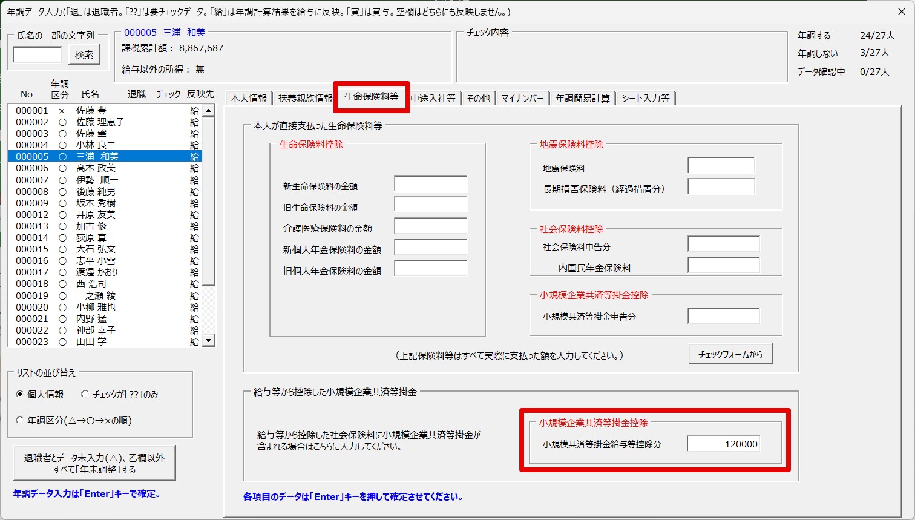The image size is (915, 520).
Task: Click the 地震保険料 amount field
Action: click(x=721, y=165)
